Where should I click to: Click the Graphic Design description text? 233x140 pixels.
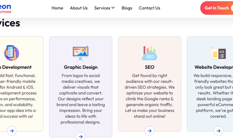click(81, 99)
